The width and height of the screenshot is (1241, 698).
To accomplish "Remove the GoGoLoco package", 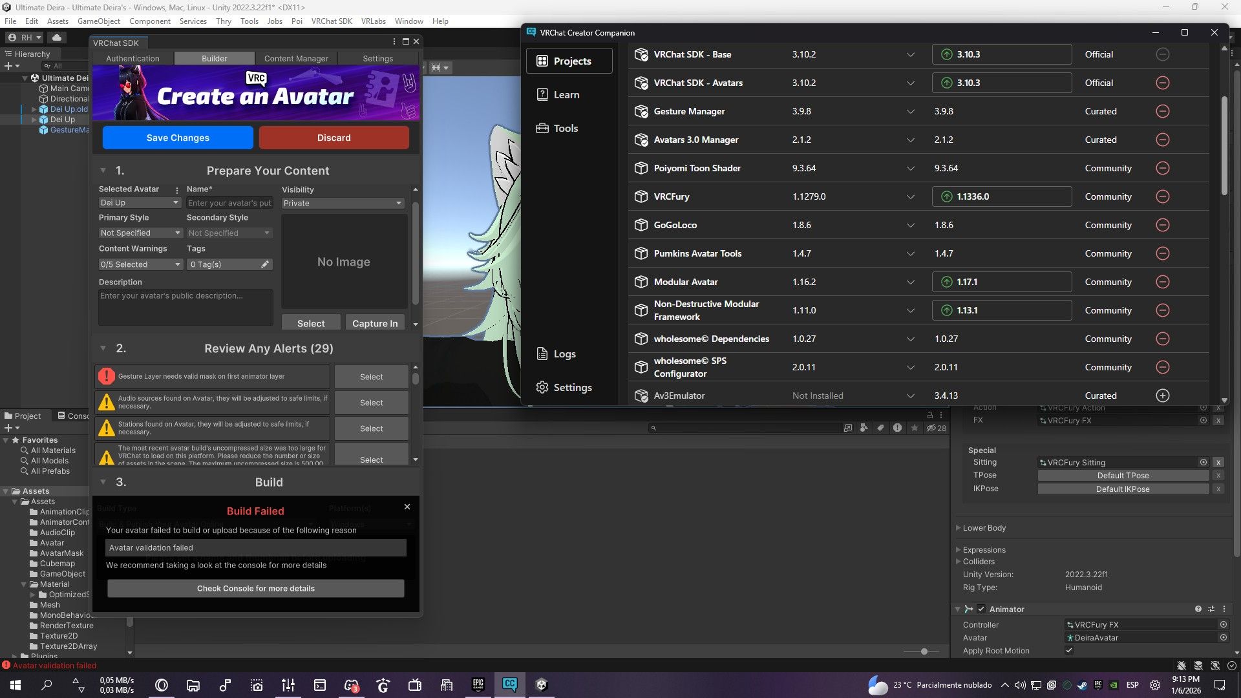I will pyautogui.click(x=1162, y=225).
